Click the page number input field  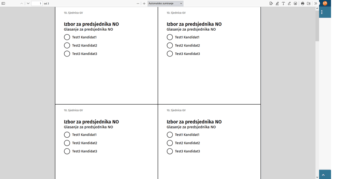[37, 3]
